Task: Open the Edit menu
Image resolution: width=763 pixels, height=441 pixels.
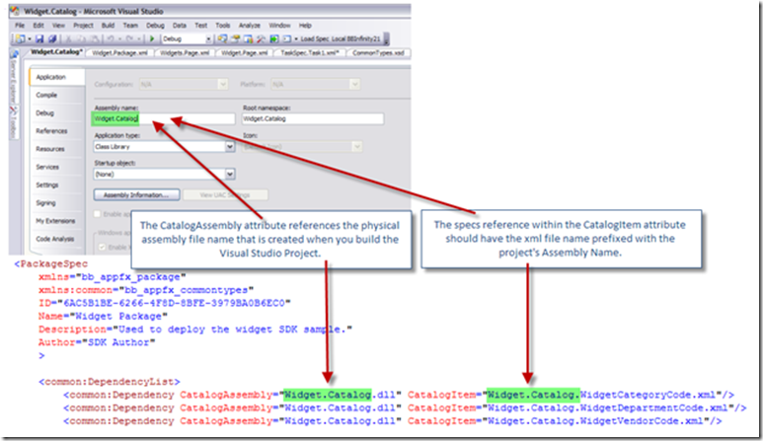Action: [38, 26]
